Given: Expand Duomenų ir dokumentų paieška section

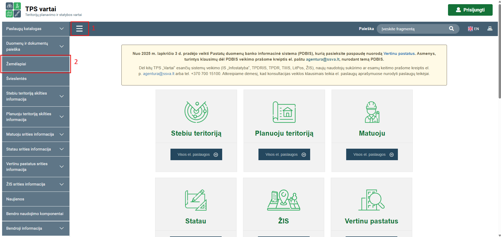Looking at the screenshot, I should (x=62, y=46).
